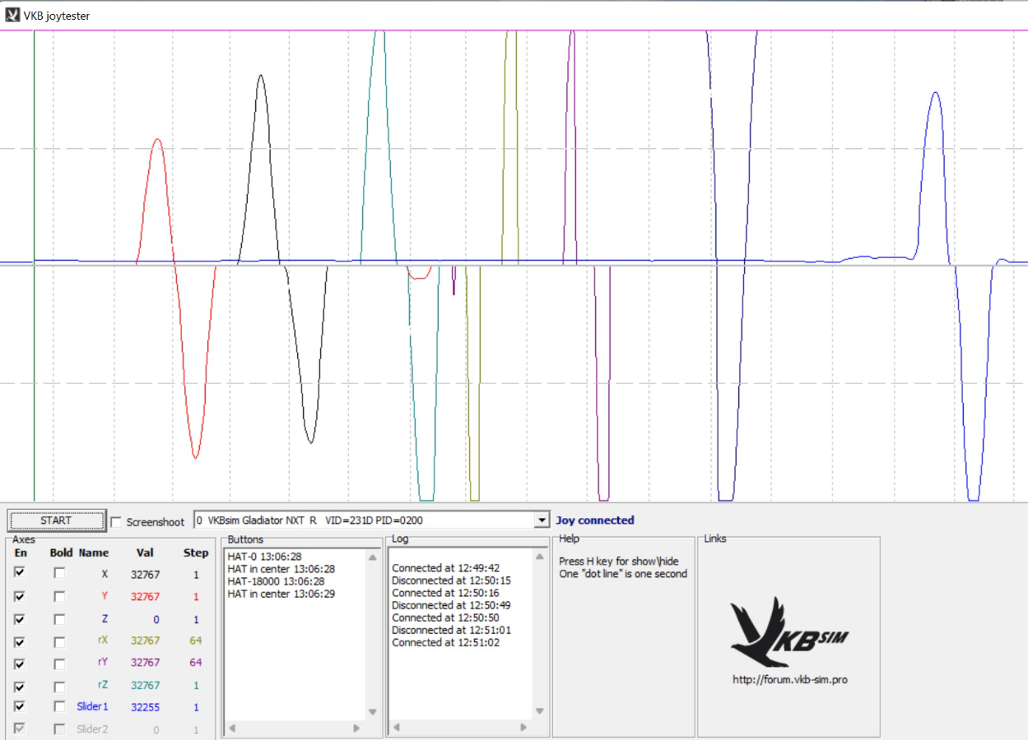1028x740 pixels.
Task: Click the tall blue Slider1 peak on graph
Action: [x=935, y=95]
